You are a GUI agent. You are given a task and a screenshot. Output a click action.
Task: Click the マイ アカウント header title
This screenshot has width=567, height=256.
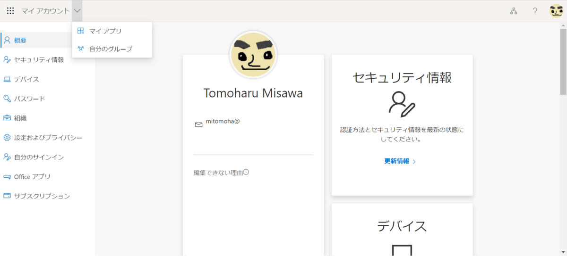[x=45, y=11]
